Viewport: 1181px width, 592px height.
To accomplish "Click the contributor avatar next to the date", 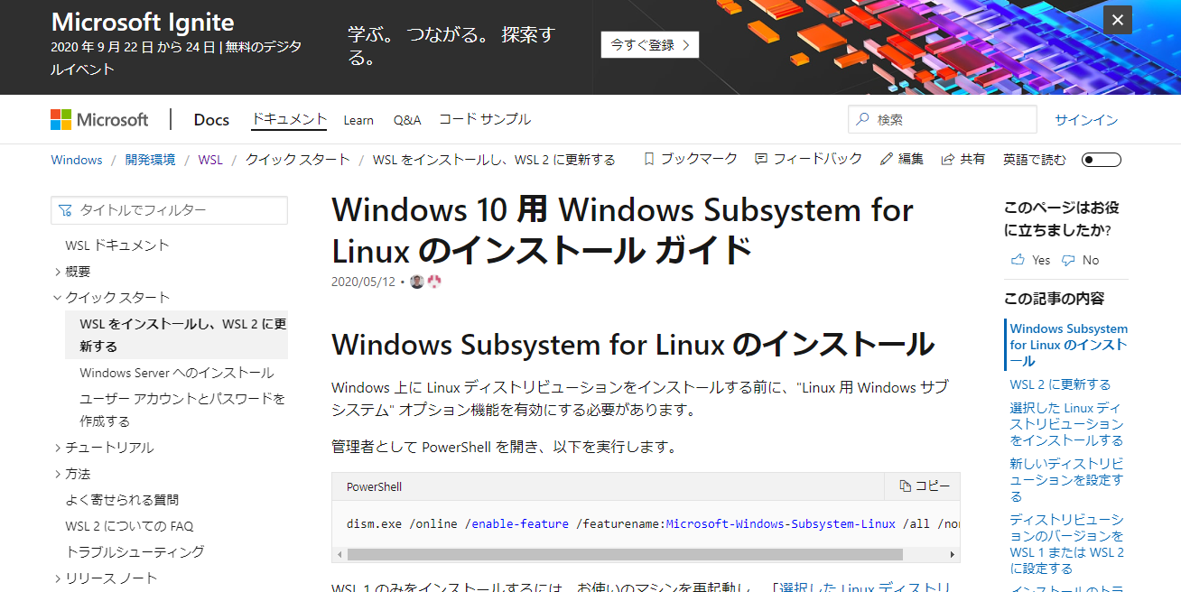I will [416, 282].
